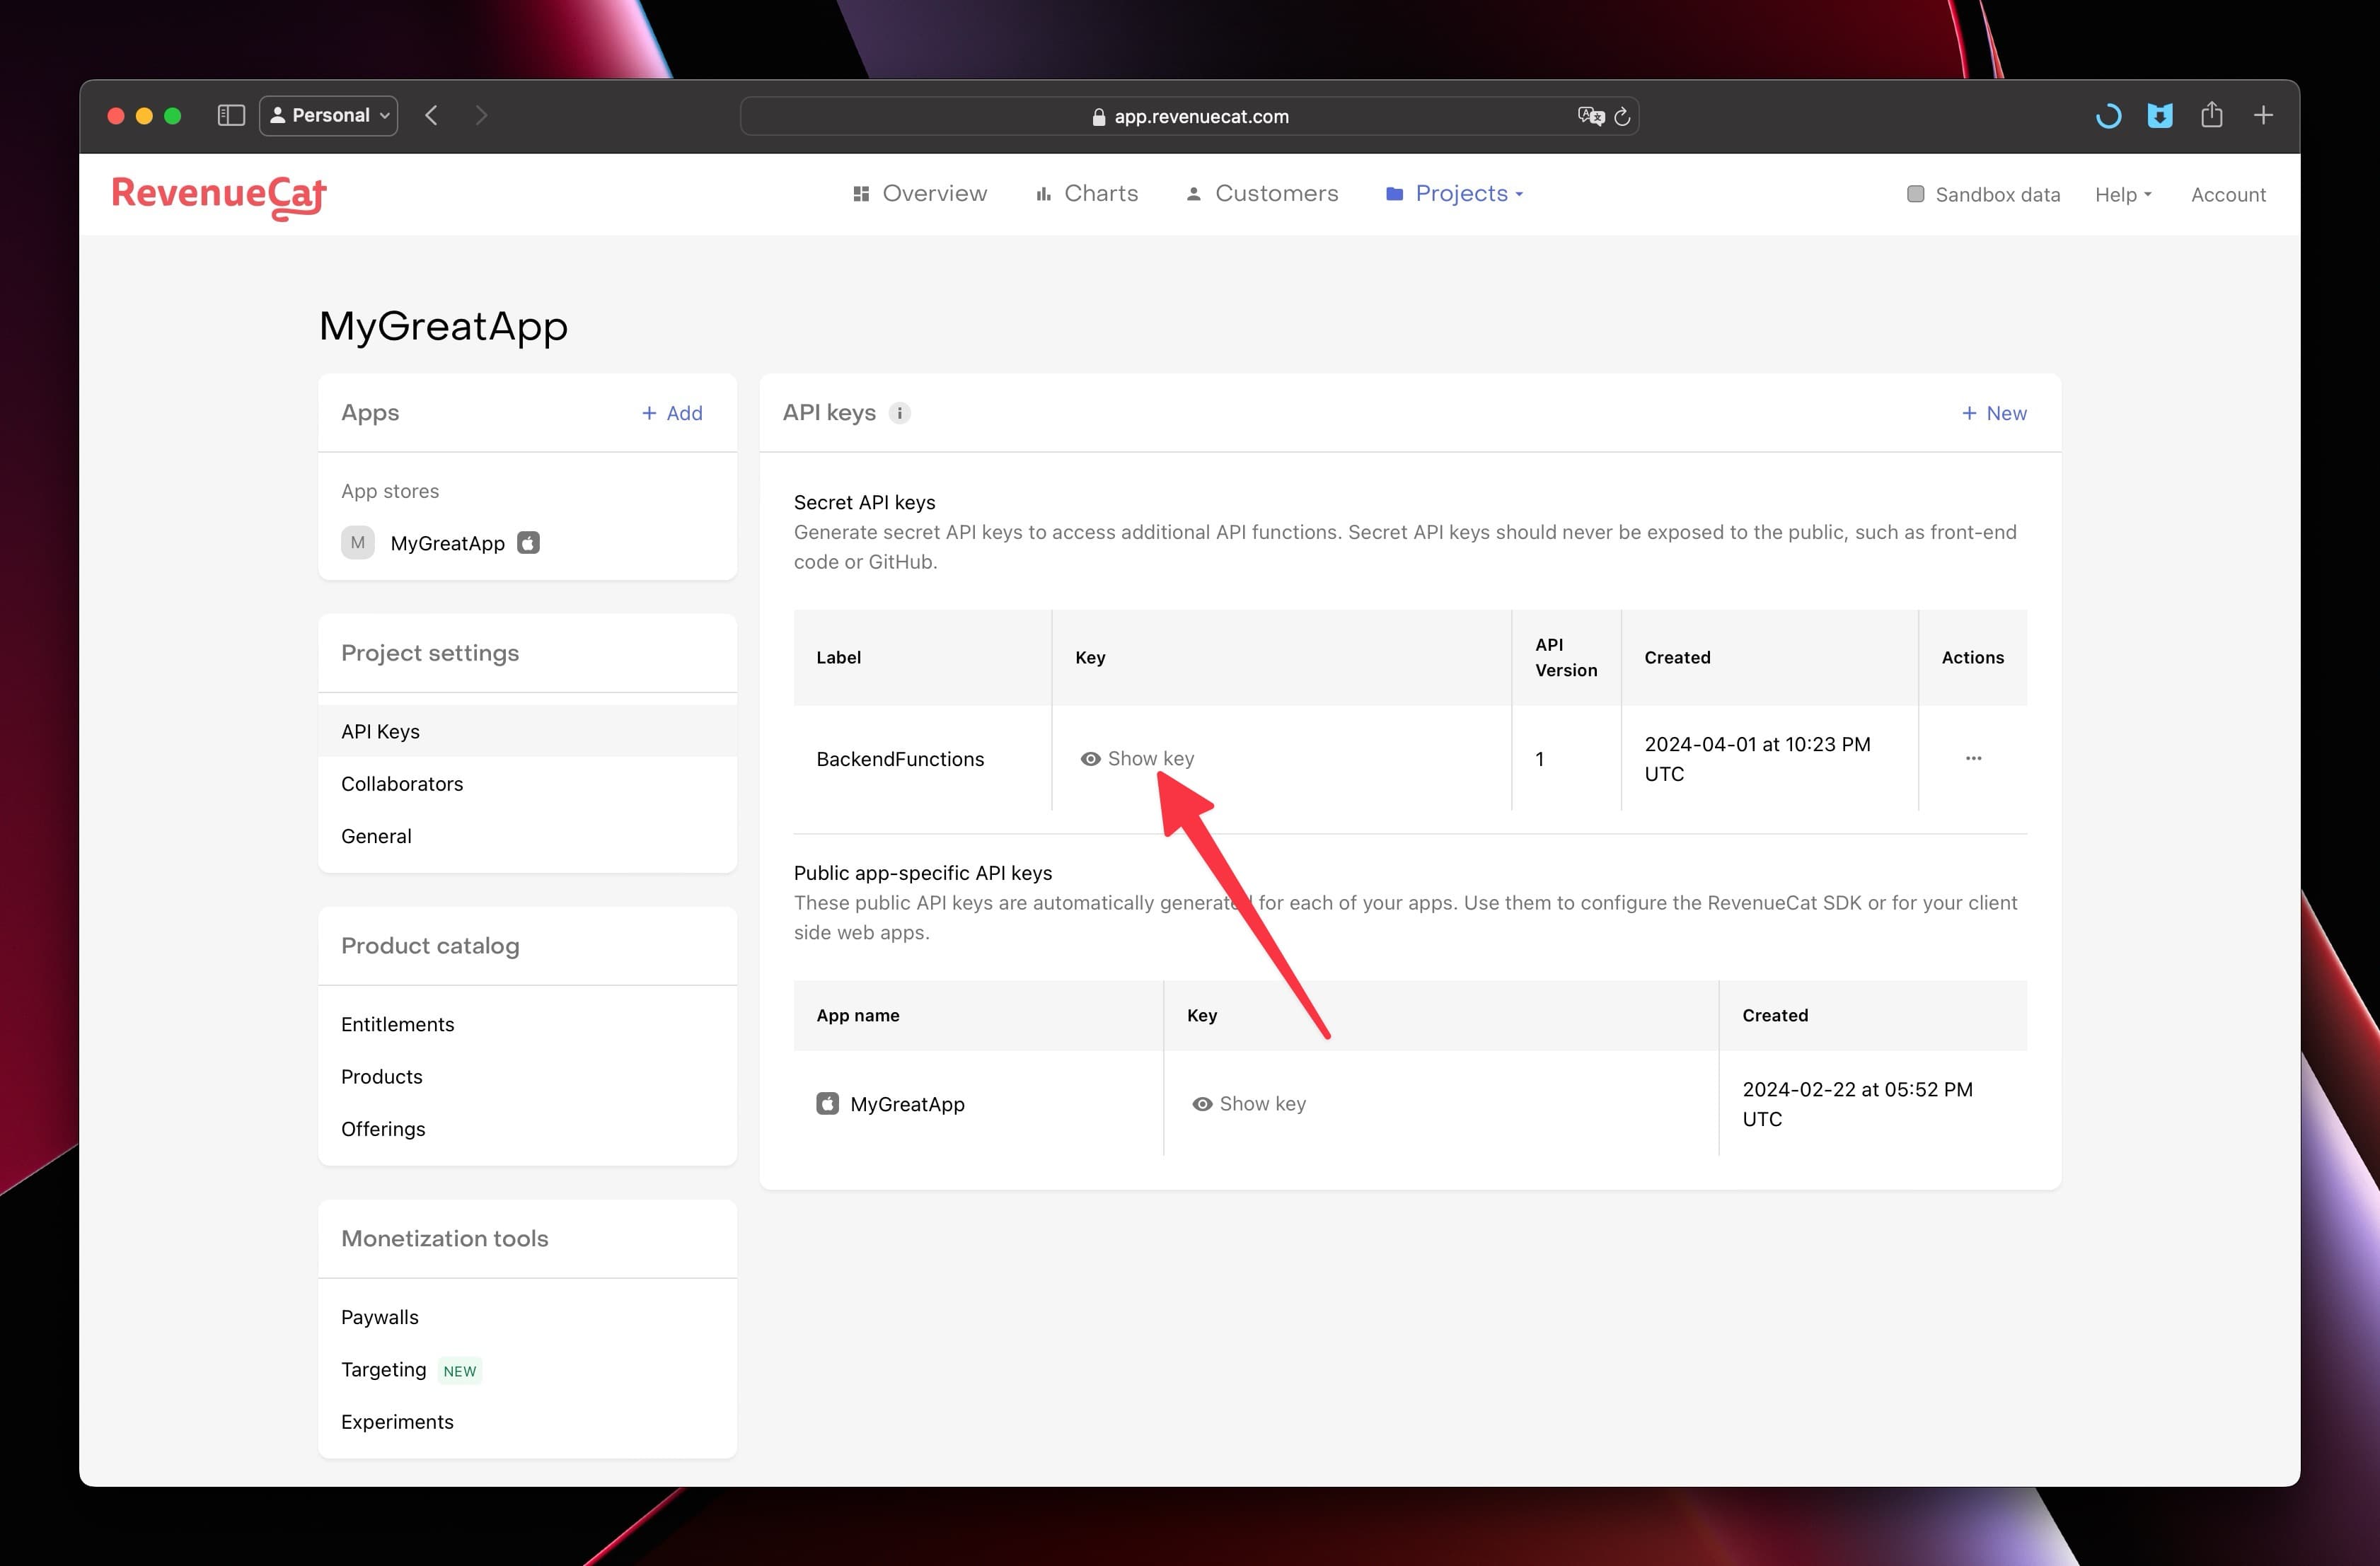
Task: Open actions ellipsis for BackendFunctions key
Action: point(1973,758)
